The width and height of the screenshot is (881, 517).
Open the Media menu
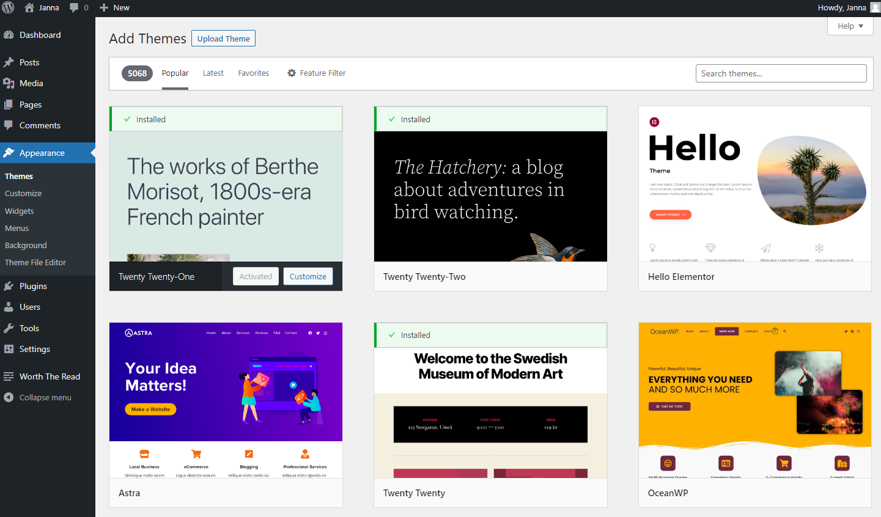pyautogui.click(x=48, y=83)
